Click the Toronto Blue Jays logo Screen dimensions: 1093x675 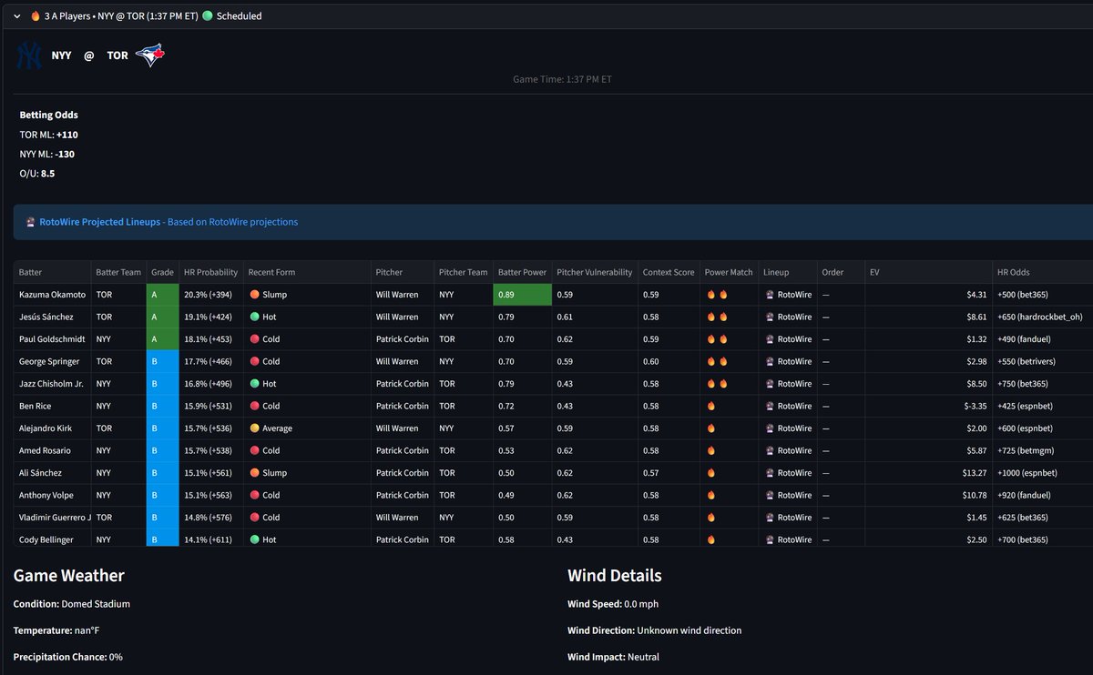coord(149,55)
